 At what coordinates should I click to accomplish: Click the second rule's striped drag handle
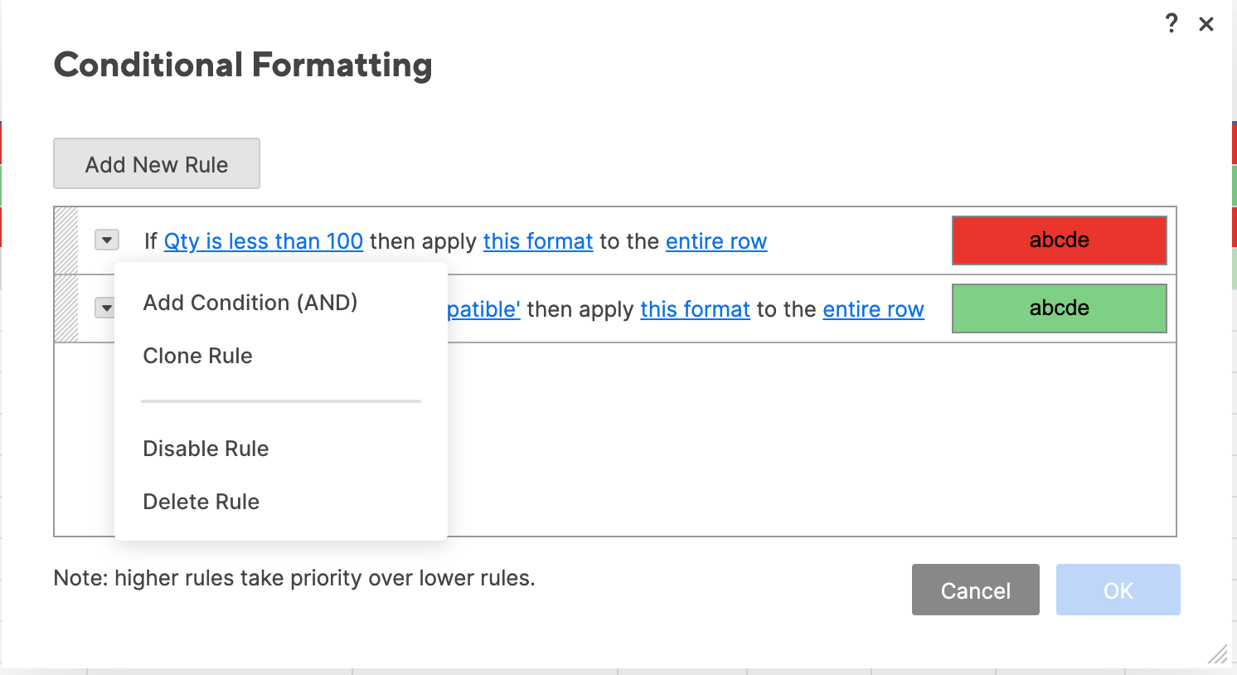pyautogui.click(x=66, y=308)
